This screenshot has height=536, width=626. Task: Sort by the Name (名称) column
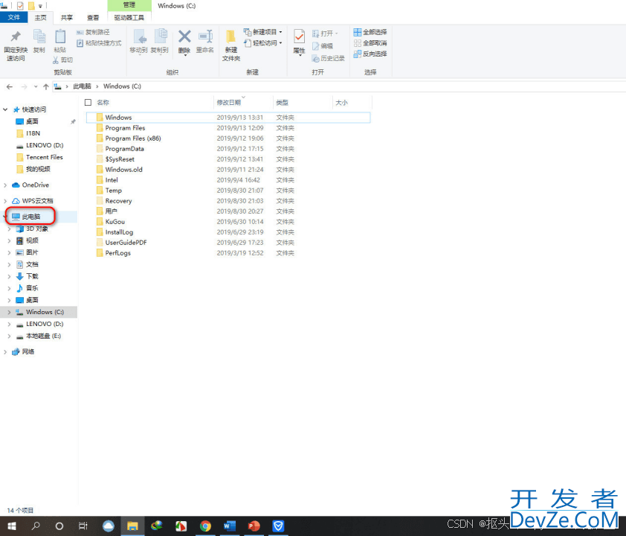point(103,103)
